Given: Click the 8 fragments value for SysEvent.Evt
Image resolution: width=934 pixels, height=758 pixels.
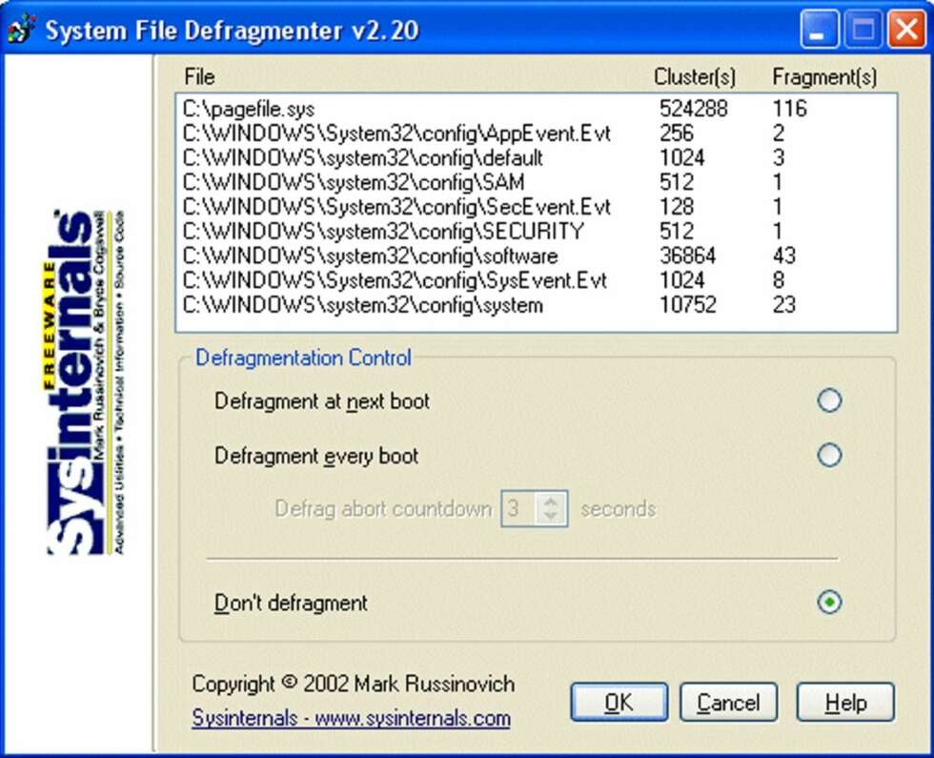Looking at the screenshot, I should tap(779, 280).
